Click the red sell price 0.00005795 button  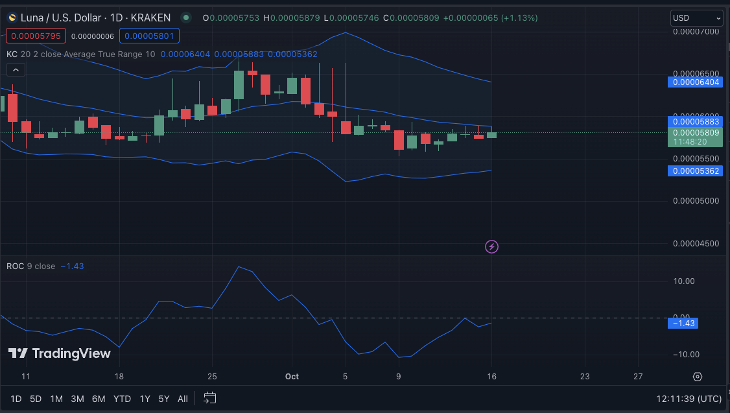[x=36, y=36]
